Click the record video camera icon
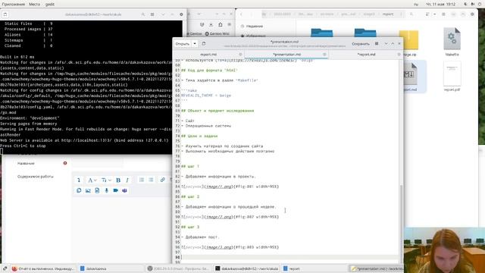 (115, 190)
